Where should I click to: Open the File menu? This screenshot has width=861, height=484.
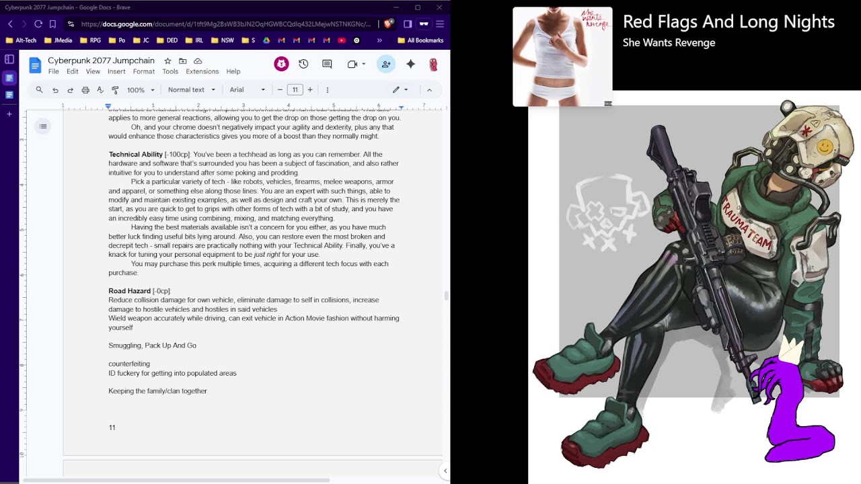(x=53, y=71)
